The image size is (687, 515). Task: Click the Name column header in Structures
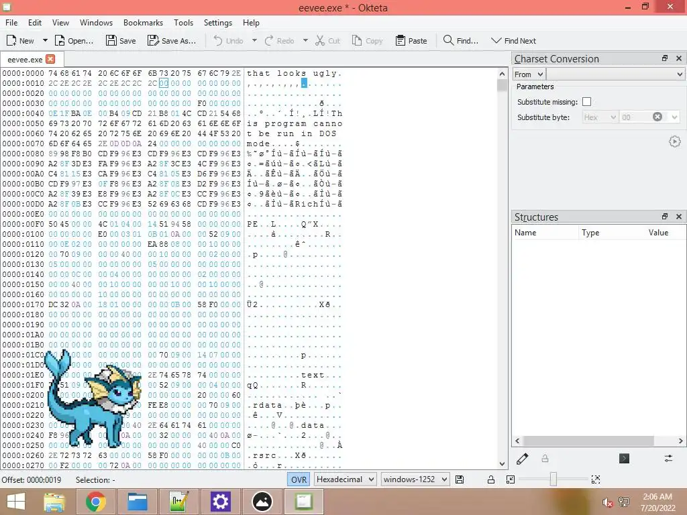coord(545,233)
